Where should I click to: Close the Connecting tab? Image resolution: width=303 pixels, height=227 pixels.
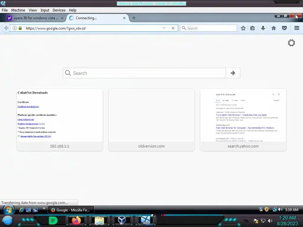(124, 18)
